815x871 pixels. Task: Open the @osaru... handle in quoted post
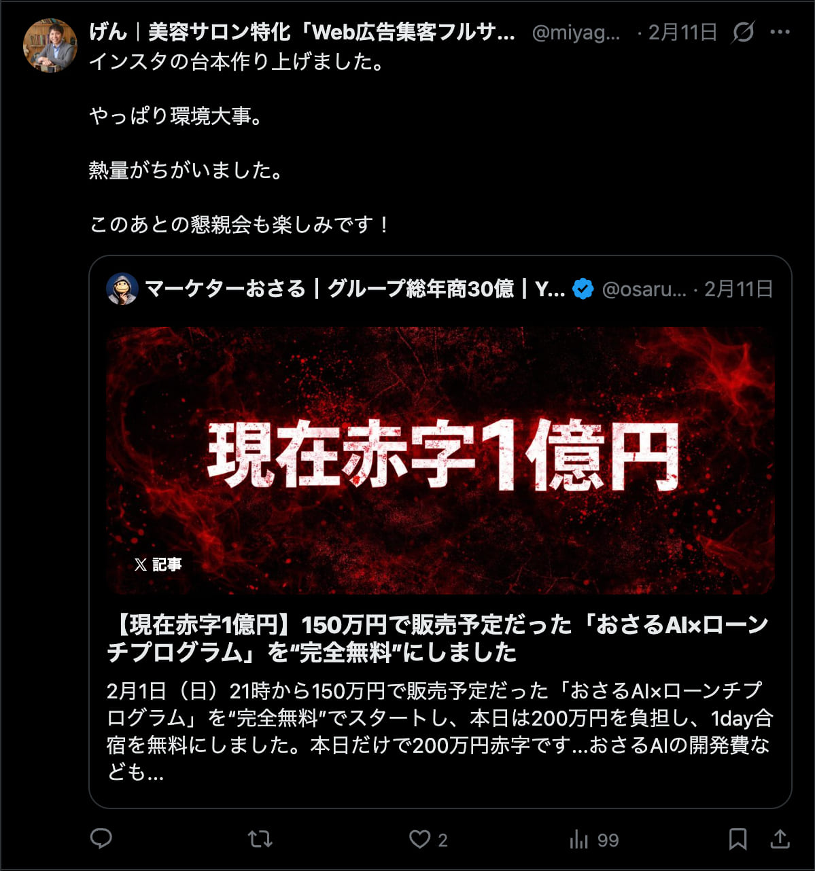(644, 289)
